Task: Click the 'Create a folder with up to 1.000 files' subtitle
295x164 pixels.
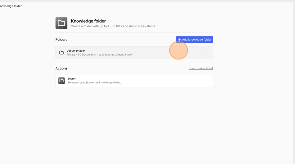Action: click(x=113, y=26)
